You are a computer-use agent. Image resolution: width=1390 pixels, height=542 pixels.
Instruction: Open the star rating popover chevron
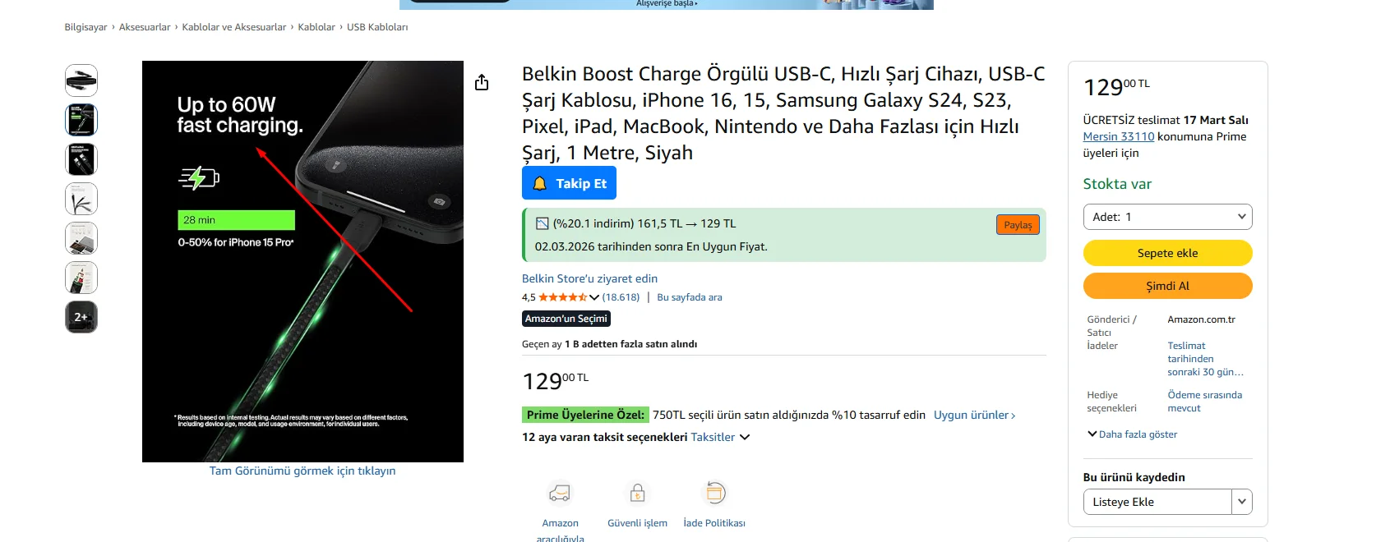click(x=594, y=297)
